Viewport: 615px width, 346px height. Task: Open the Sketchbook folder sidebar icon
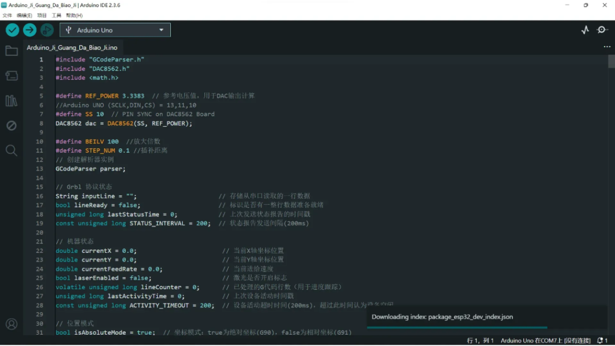[x=11, y=51]
